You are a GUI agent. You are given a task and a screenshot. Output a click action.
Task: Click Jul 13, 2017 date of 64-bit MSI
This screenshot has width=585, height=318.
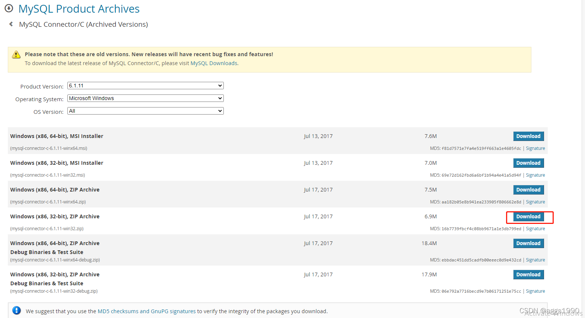point(318,136)
